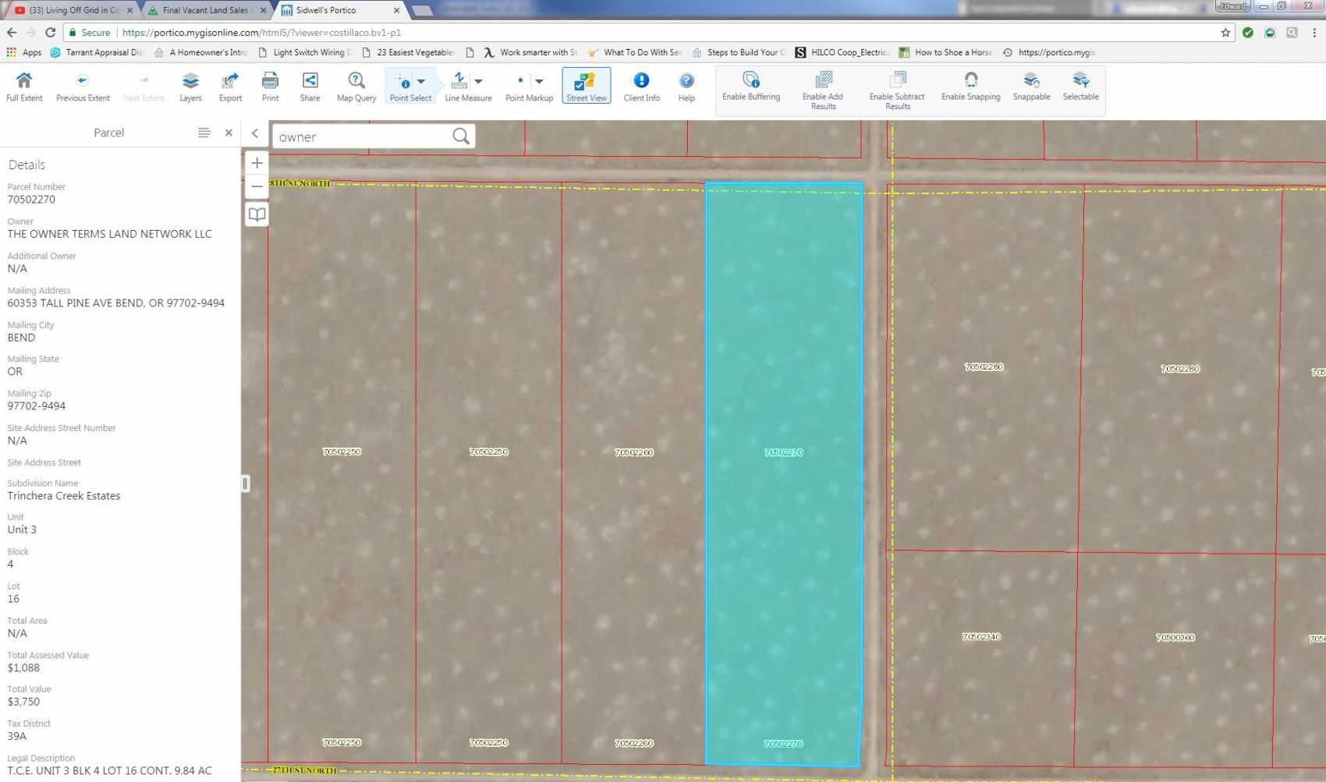Click parcel number 70502270 value
1326x782 pixels.
coord(31,200)
